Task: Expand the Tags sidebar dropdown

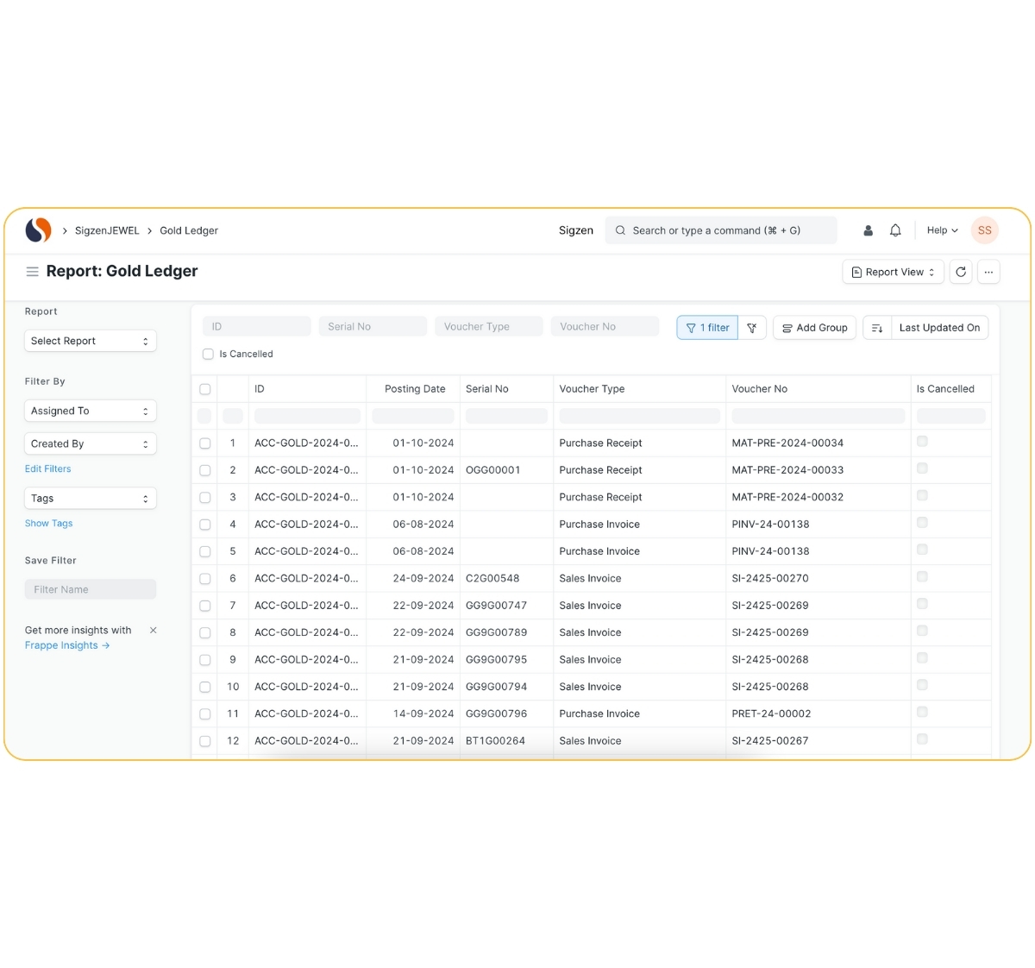Action: pos(91,498)
